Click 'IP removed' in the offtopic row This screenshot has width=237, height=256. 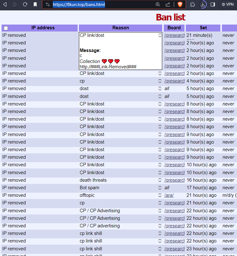click(14, 195)
